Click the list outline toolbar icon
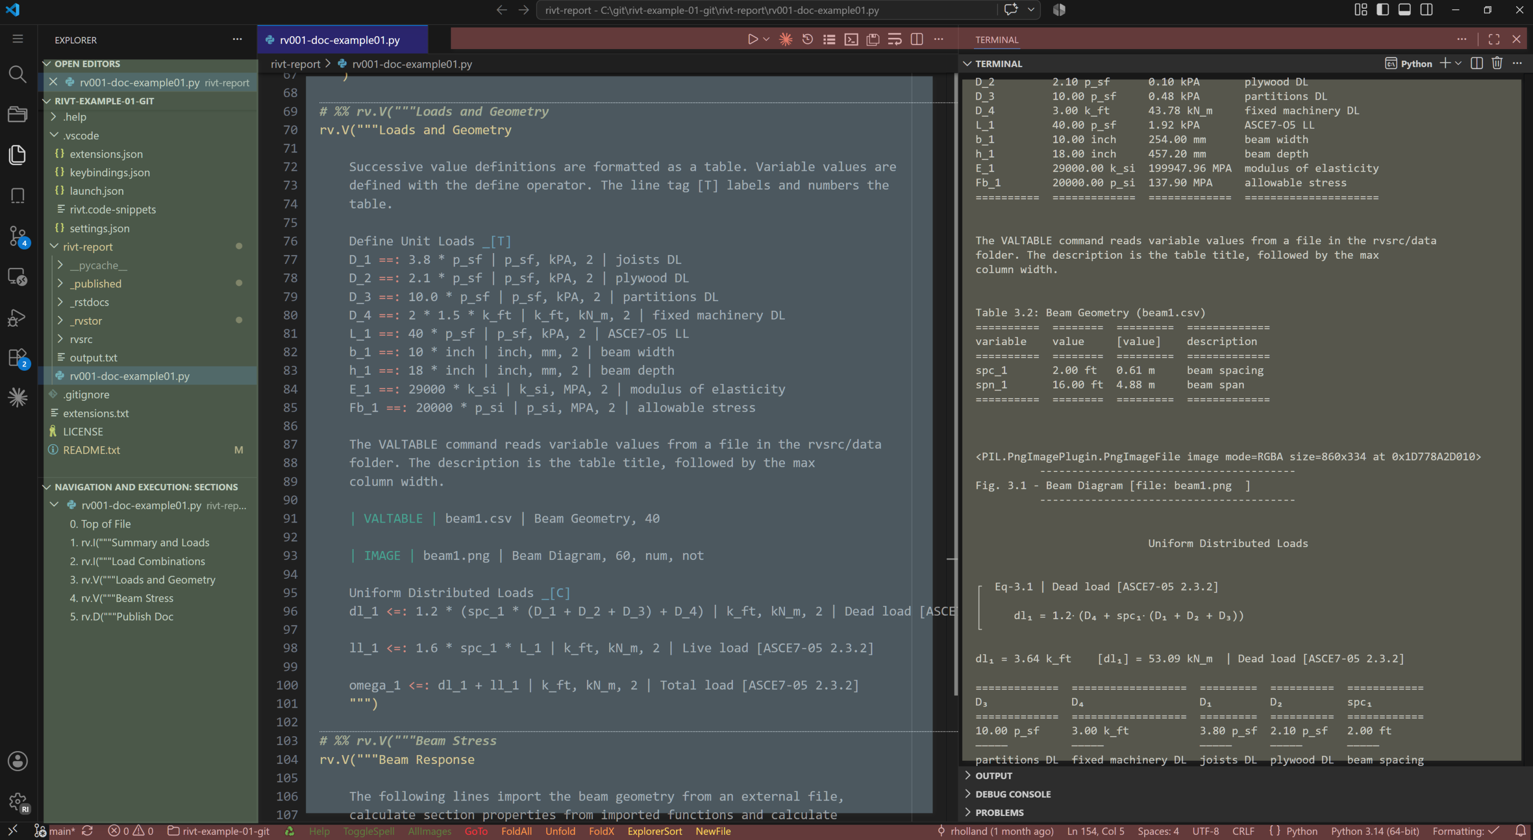 tap(829, 39)
